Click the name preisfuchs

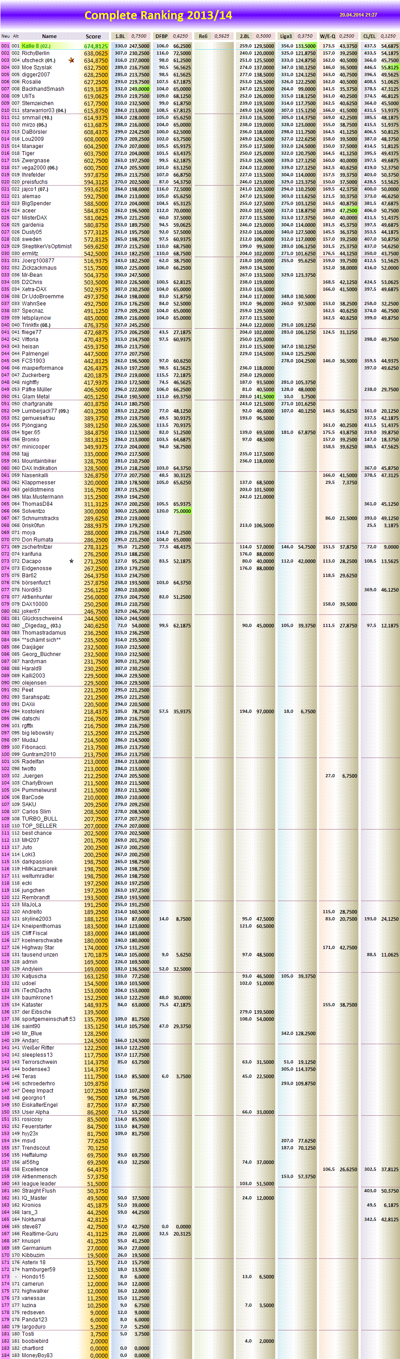click(35, 182)
